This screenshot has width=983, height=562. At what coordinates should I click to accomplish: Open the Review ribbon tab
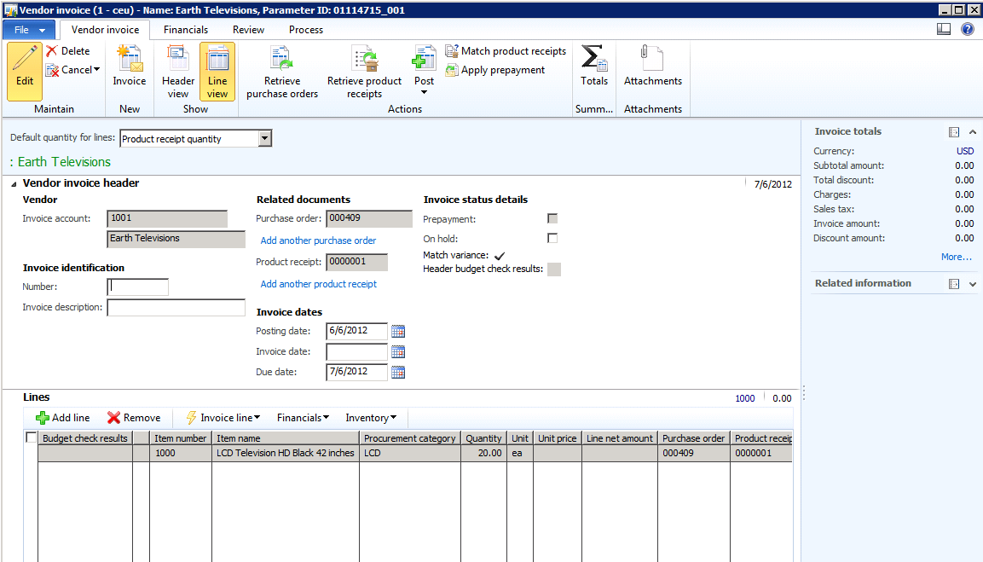pos(248,30)
